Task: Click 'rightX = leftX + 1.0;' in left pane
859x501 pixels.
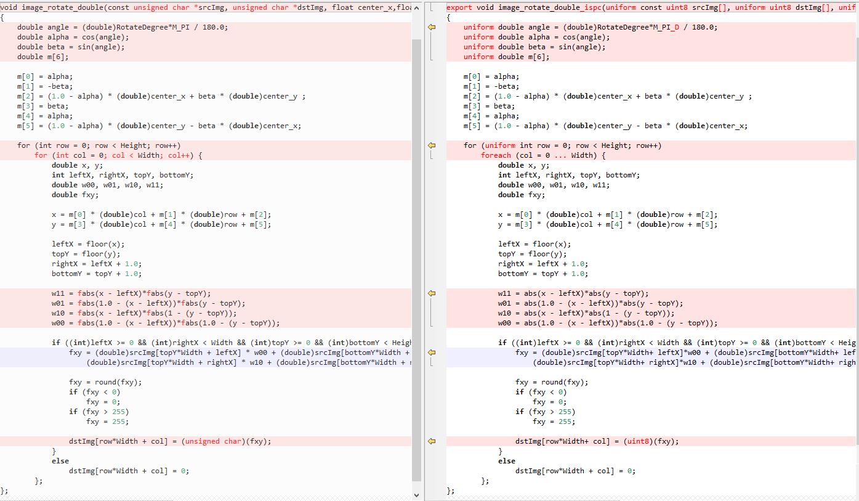Action: tap(97, 264)
